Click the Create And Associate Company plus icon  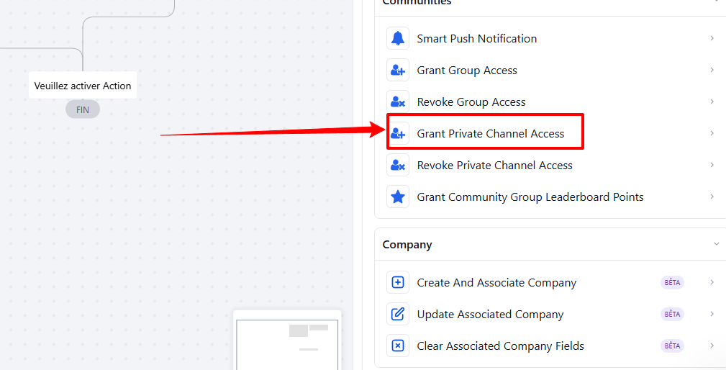[398, 283]
